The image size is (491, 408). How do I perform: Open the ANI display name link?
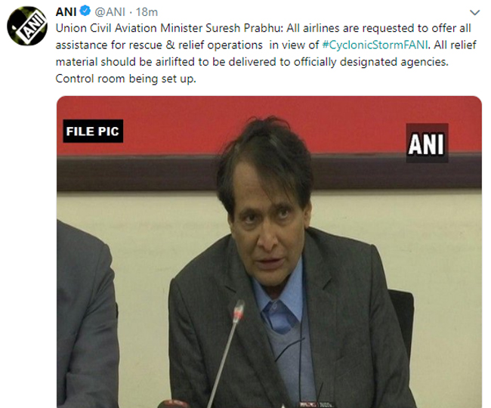66,12
